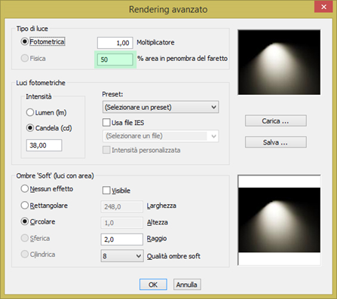
Task: Click the penumbra area percentage field
Action: (115, 59)
